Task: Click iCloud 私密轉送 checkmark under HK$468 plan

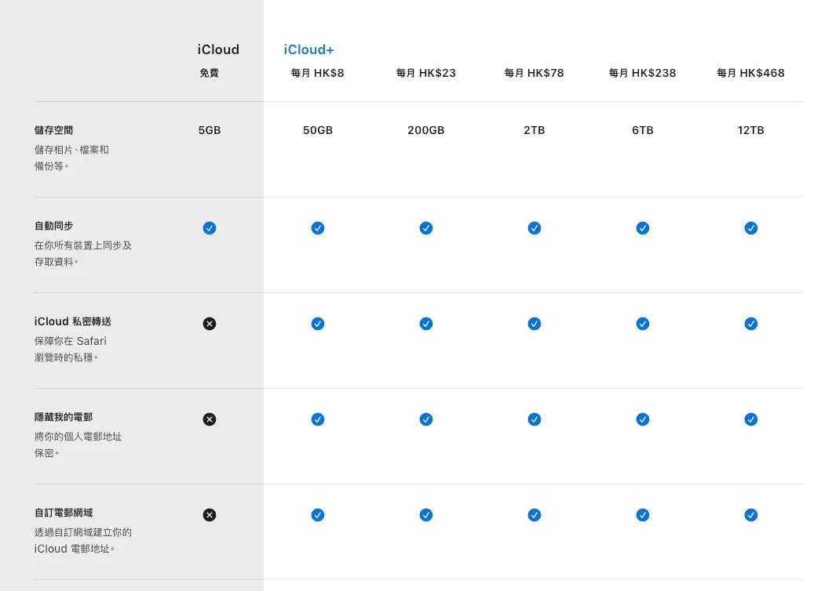Action: point(751,324)
